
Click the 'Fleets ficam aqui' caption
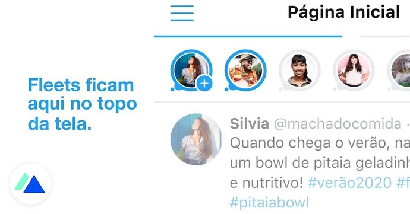82,104
